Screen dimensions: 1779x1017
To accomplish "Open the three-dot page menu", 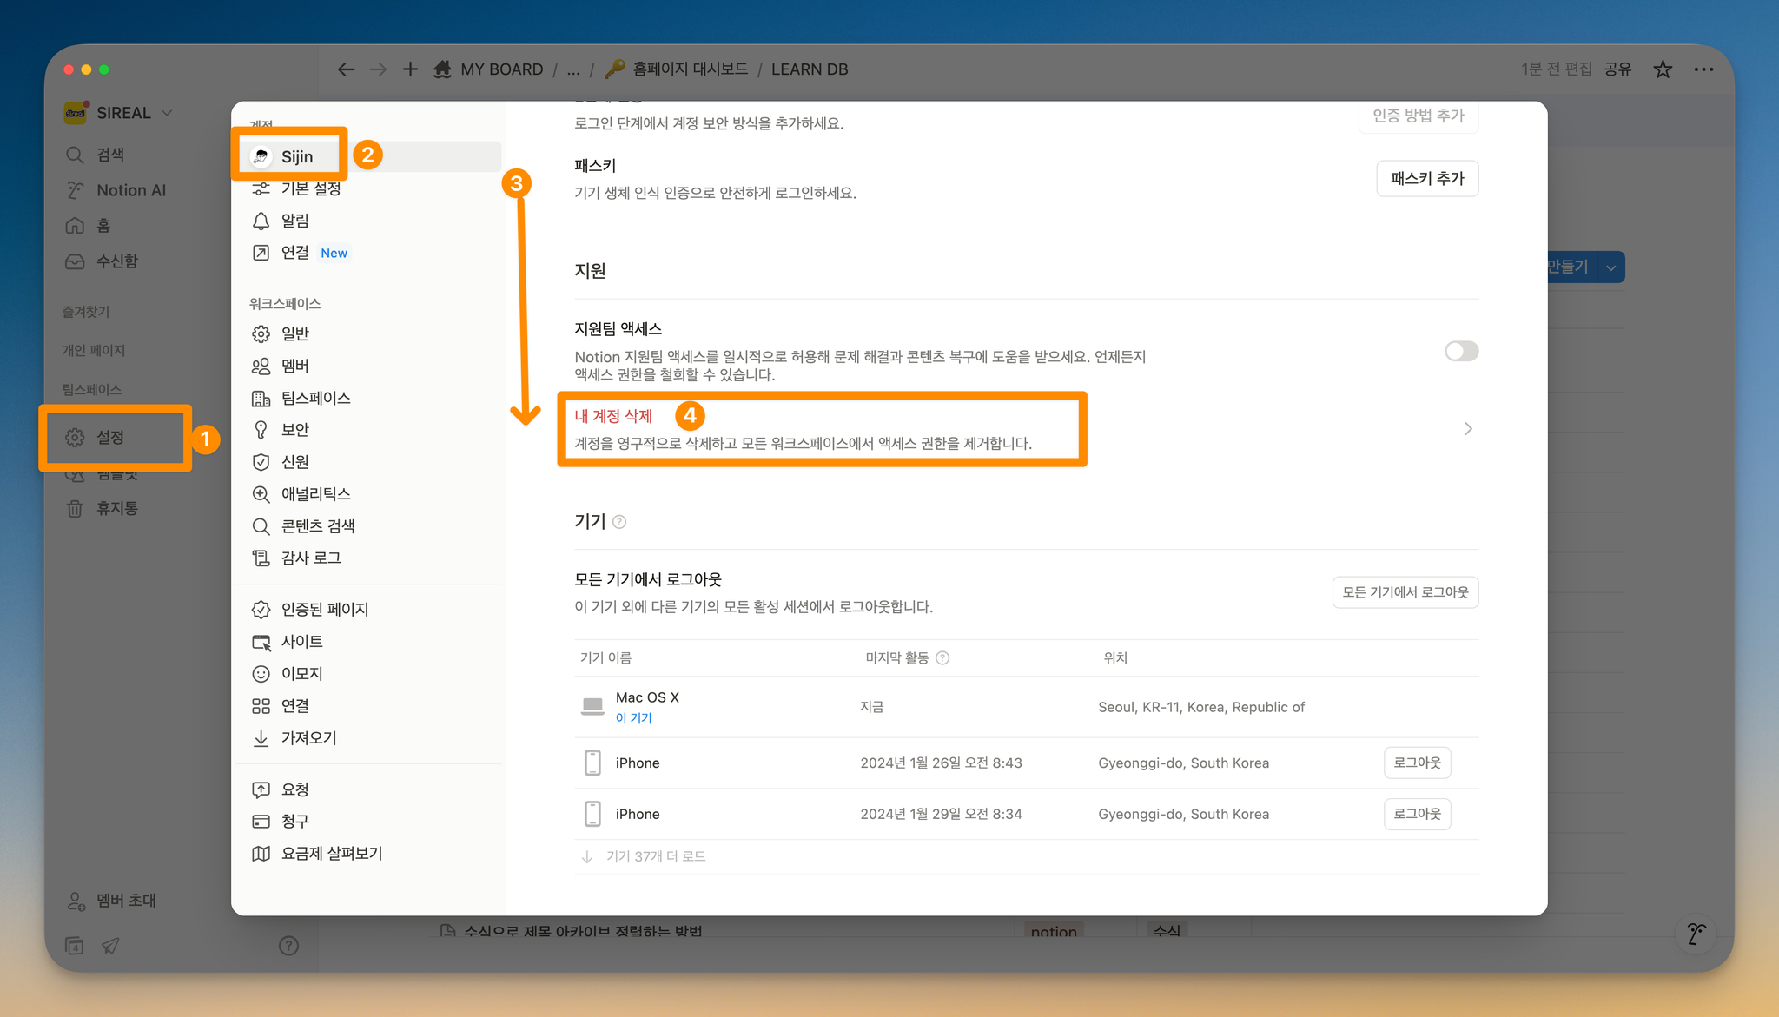I will (1703, 69).
